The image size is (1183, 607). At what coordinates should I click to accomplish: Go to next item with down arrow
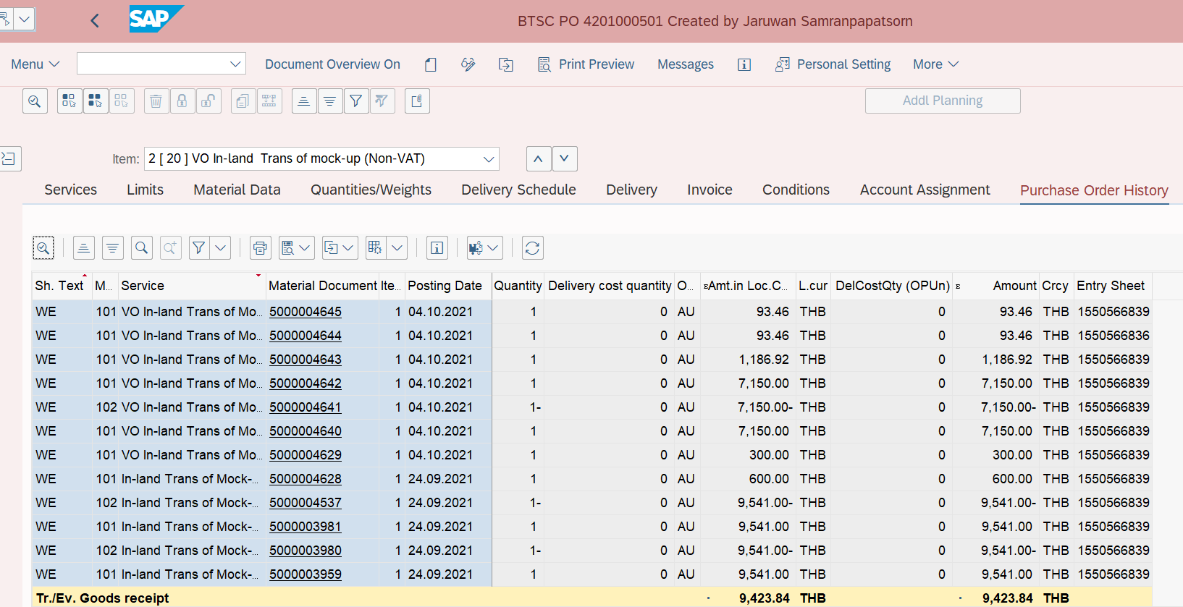(565, 158)
